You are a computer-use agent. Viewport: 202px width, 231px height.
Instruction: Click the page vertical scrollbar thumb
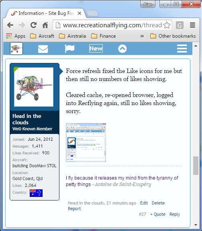coord(196,166)
